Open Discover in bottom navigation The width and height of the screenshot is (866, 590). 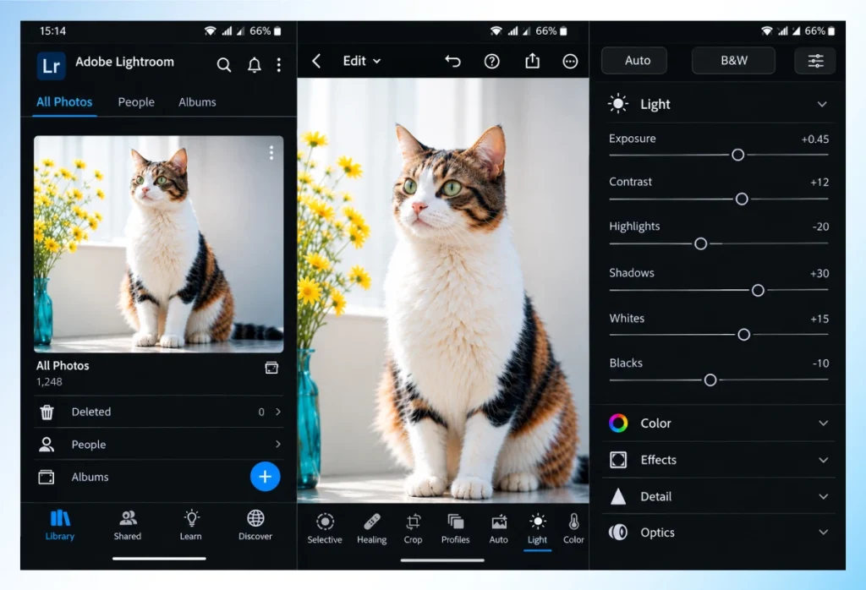point(255,525)
